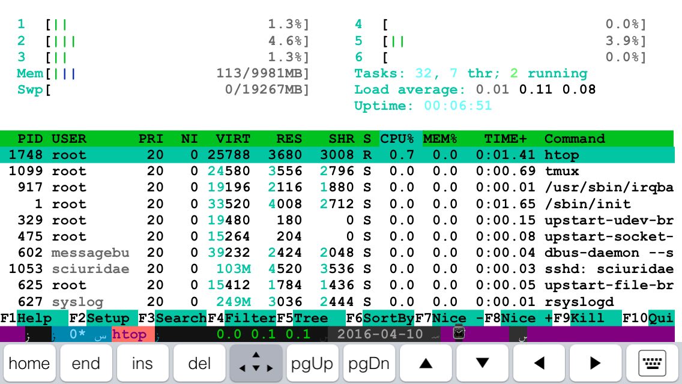Screen dimensions: 682x384
Task: Select the /sbin/init process row
Action: [x=337, y=204]
